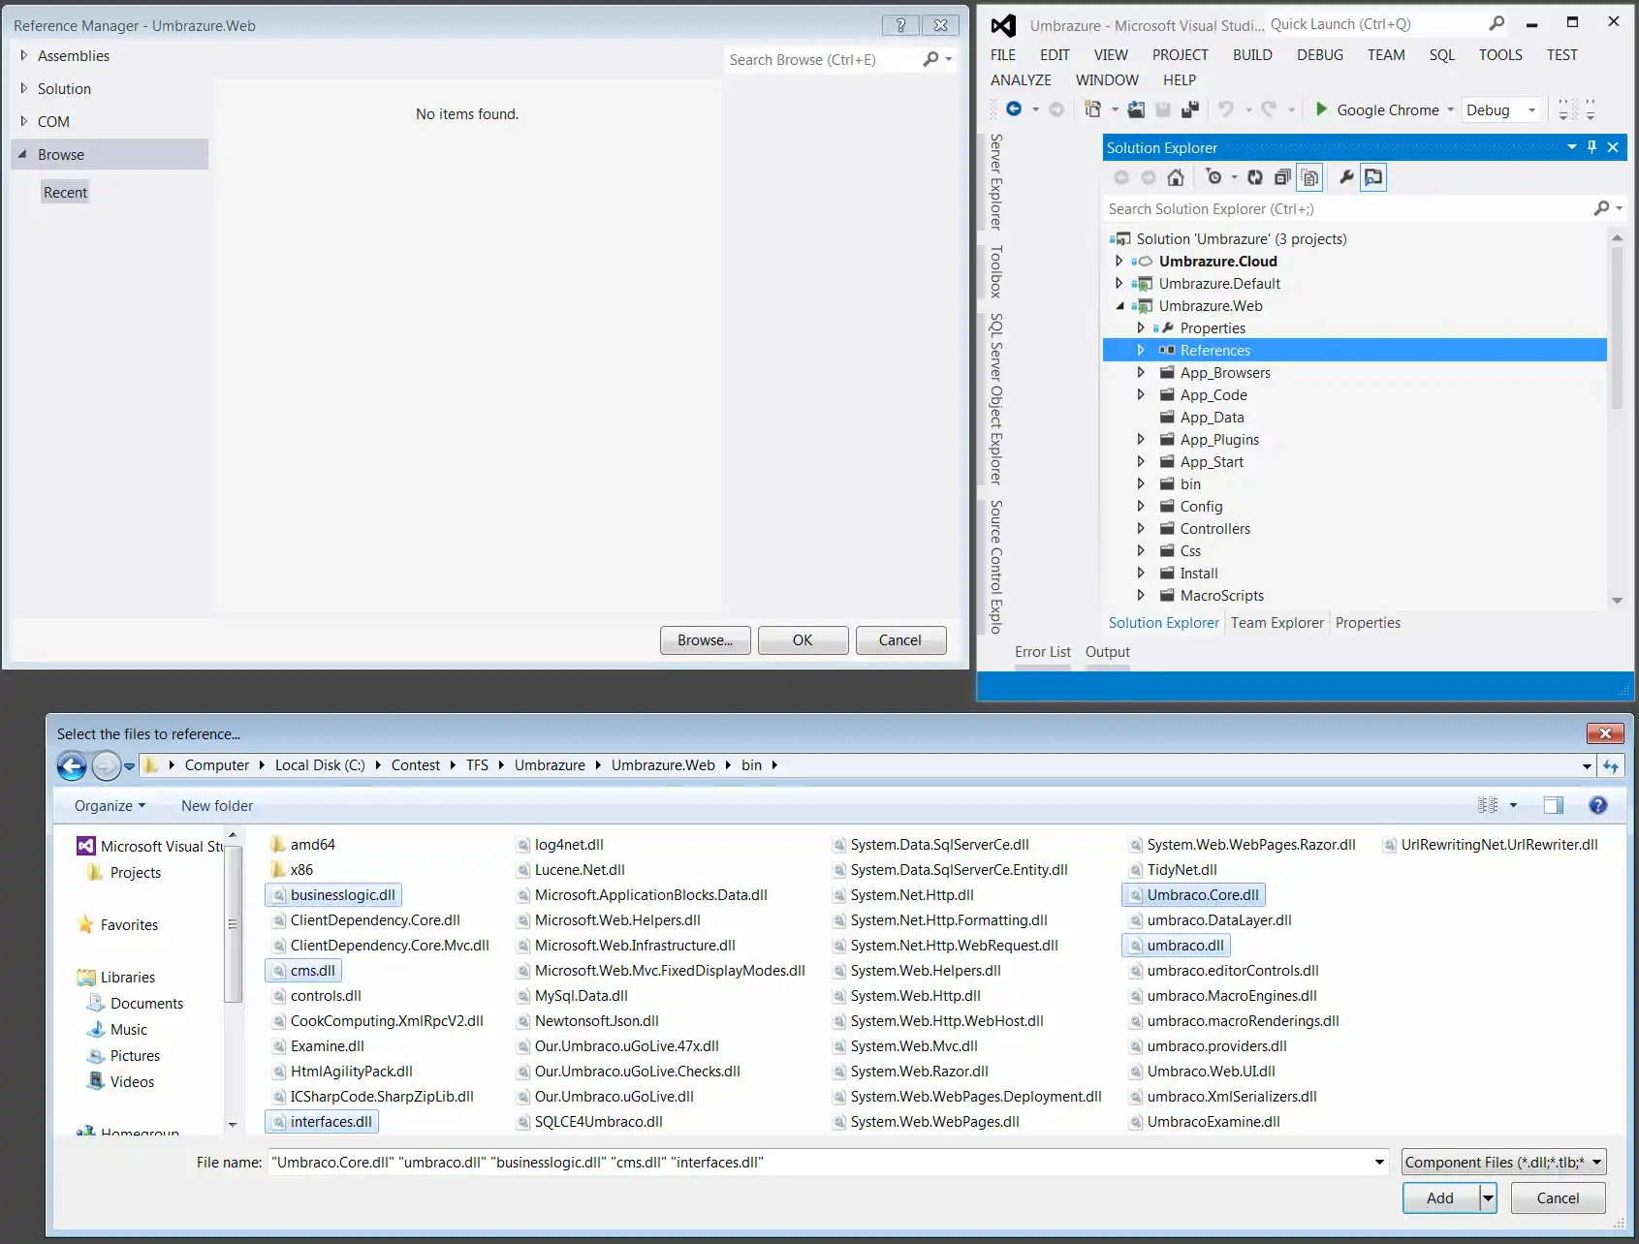Screen dimensions: 1639x1244
Task: Refresh Solution Explorer with the refresh icon
Action: tap(1255, 177)
